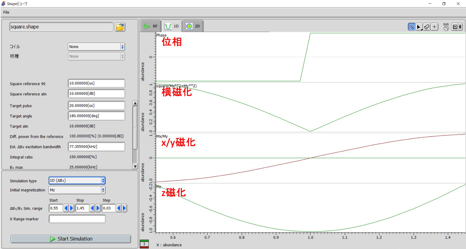Screen dimensions: 466x249
Task: Activate the ruler measurement tool
Action: 427,27
